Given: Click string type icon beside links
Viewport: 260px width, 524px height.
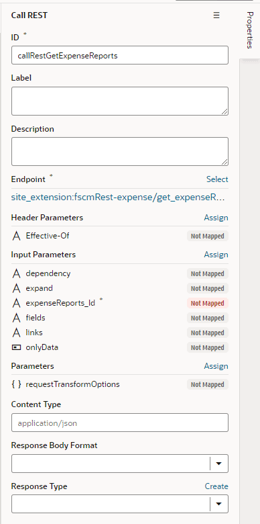Looking at the screenshot, I should [x=16, y=333].
